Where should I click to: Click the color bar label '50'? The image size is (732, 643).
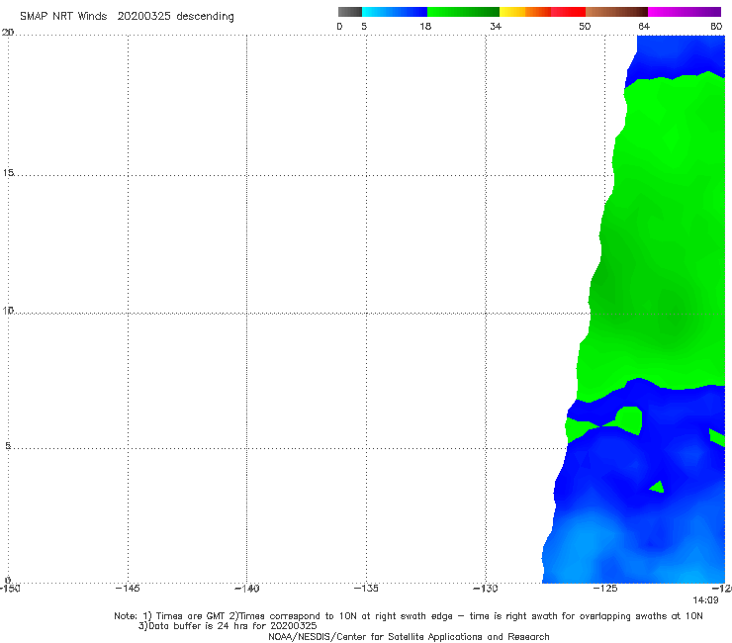[585, 26]
